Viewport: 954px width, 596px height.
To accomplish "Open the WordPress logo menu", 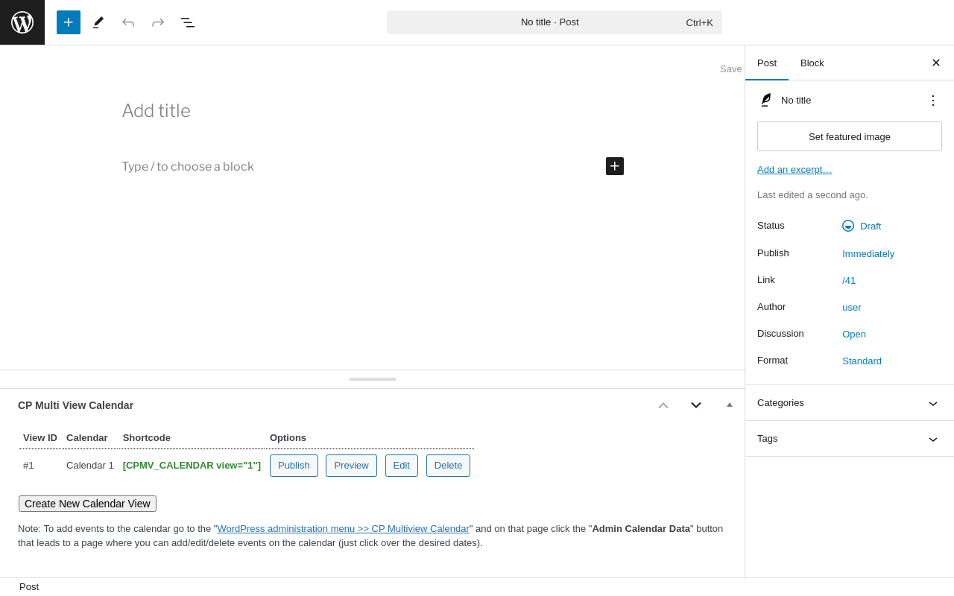I will pos(22,22).
